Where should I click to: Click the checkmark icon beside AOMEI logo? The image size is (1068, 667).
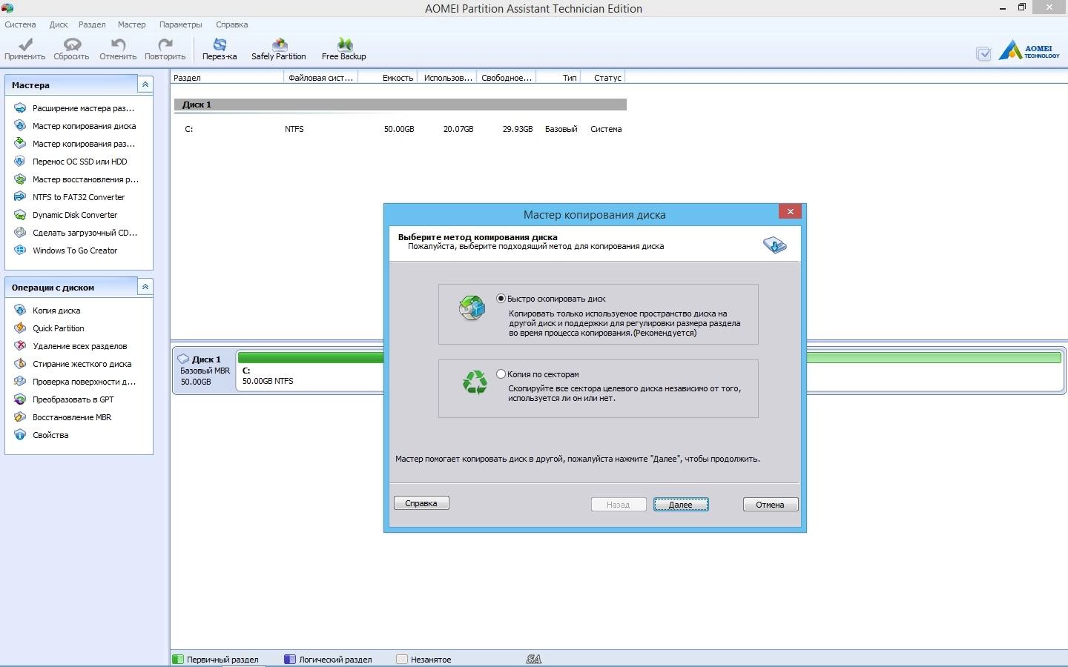(983, 53)
